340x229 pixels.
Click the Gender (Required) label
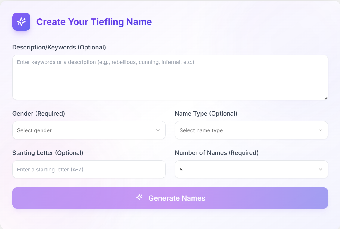39,114
